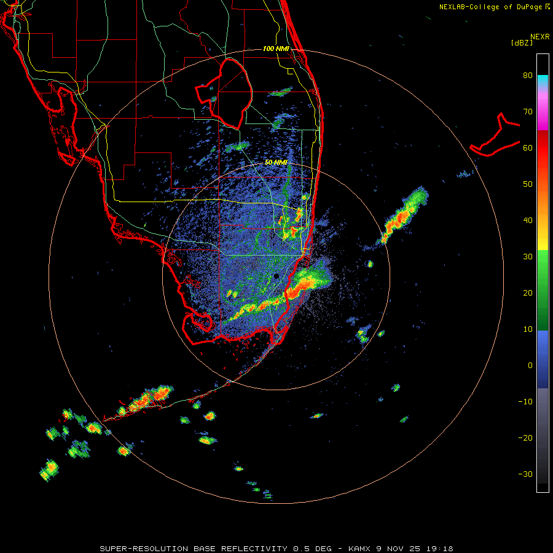Viewport: 553px width, 553px height.
Task: Select the 60 value on dBZ scale
Action: click(528, 147)
